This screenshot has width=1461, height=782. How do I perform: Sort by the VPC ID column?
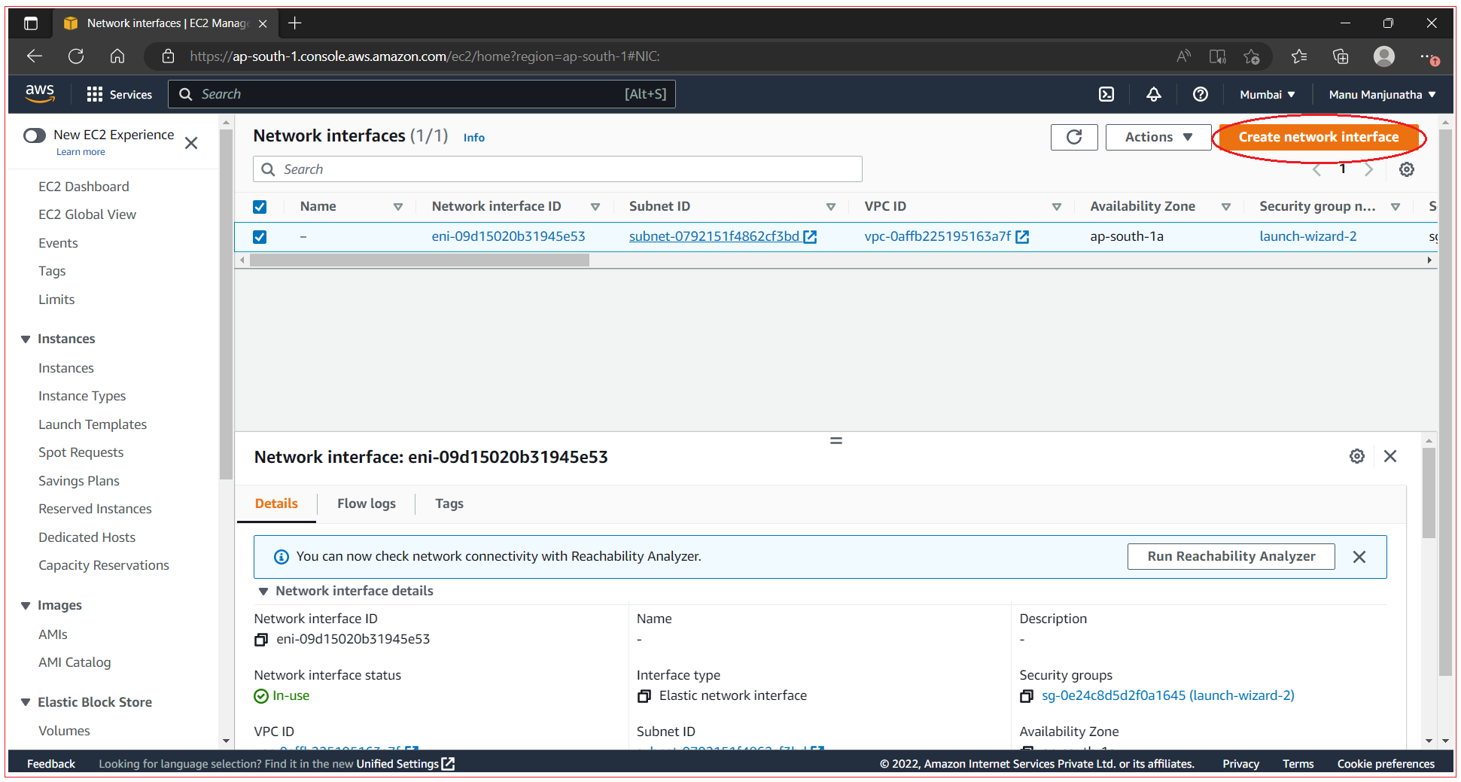coord(1057,207)
